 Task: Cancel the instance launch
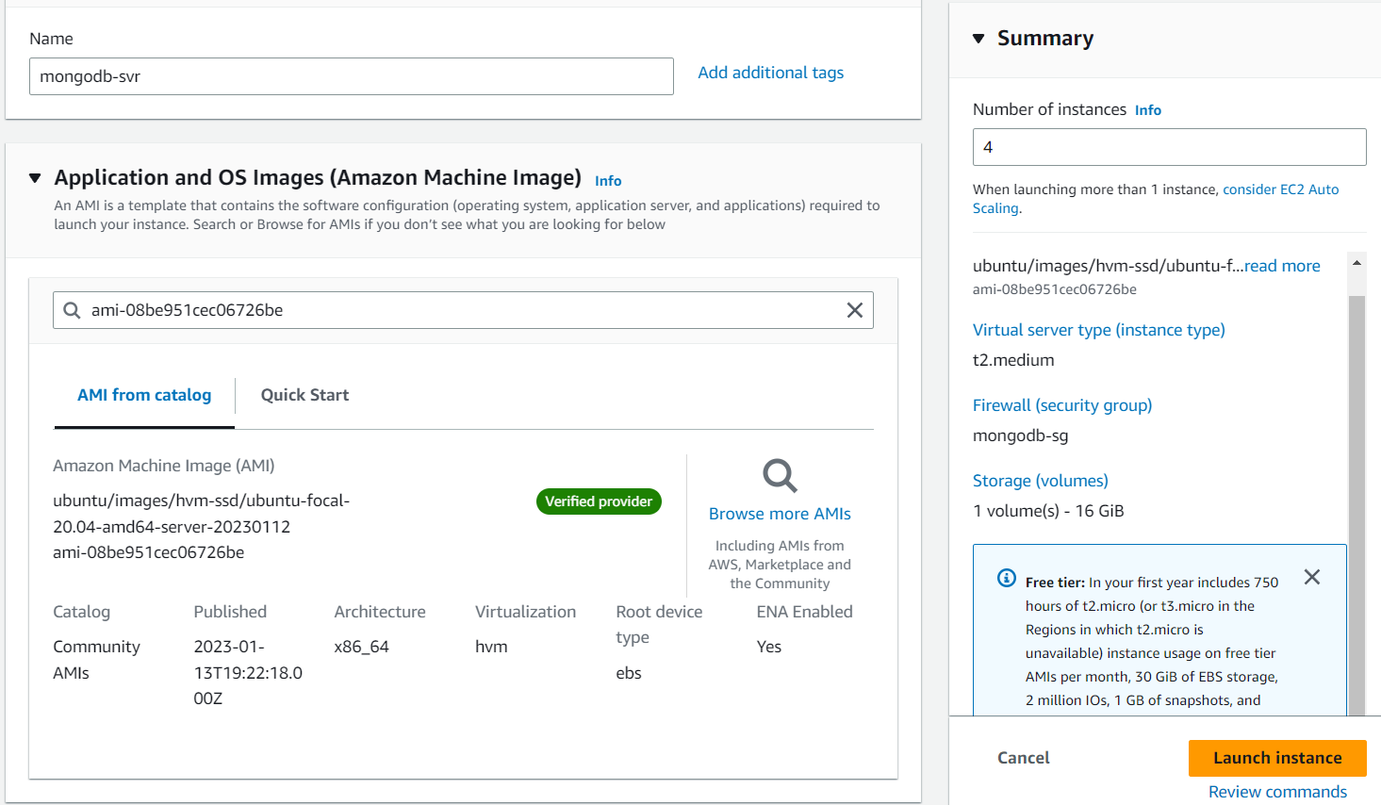[x=1023, y=758]
